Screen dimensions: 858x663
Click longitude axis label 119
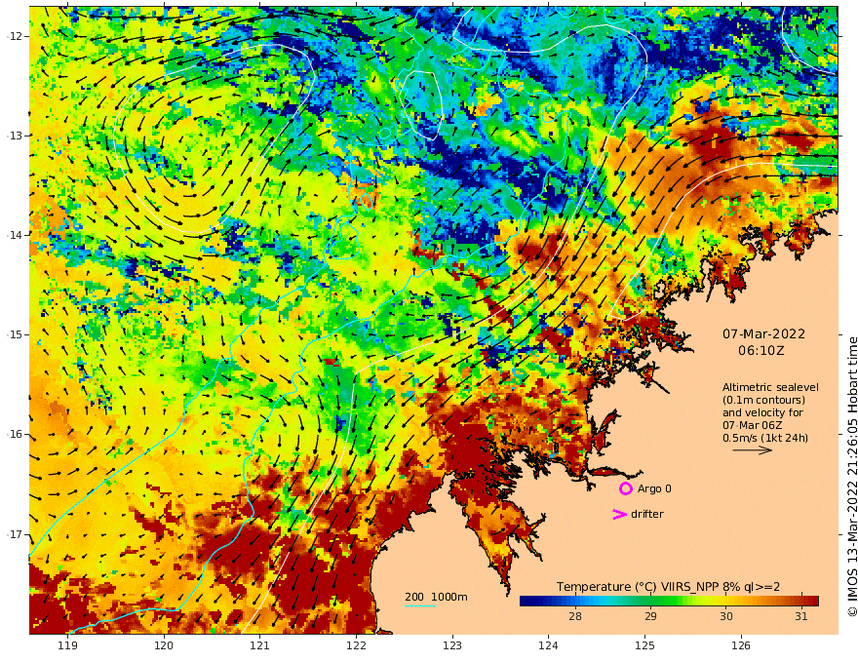tap(68, 645)
